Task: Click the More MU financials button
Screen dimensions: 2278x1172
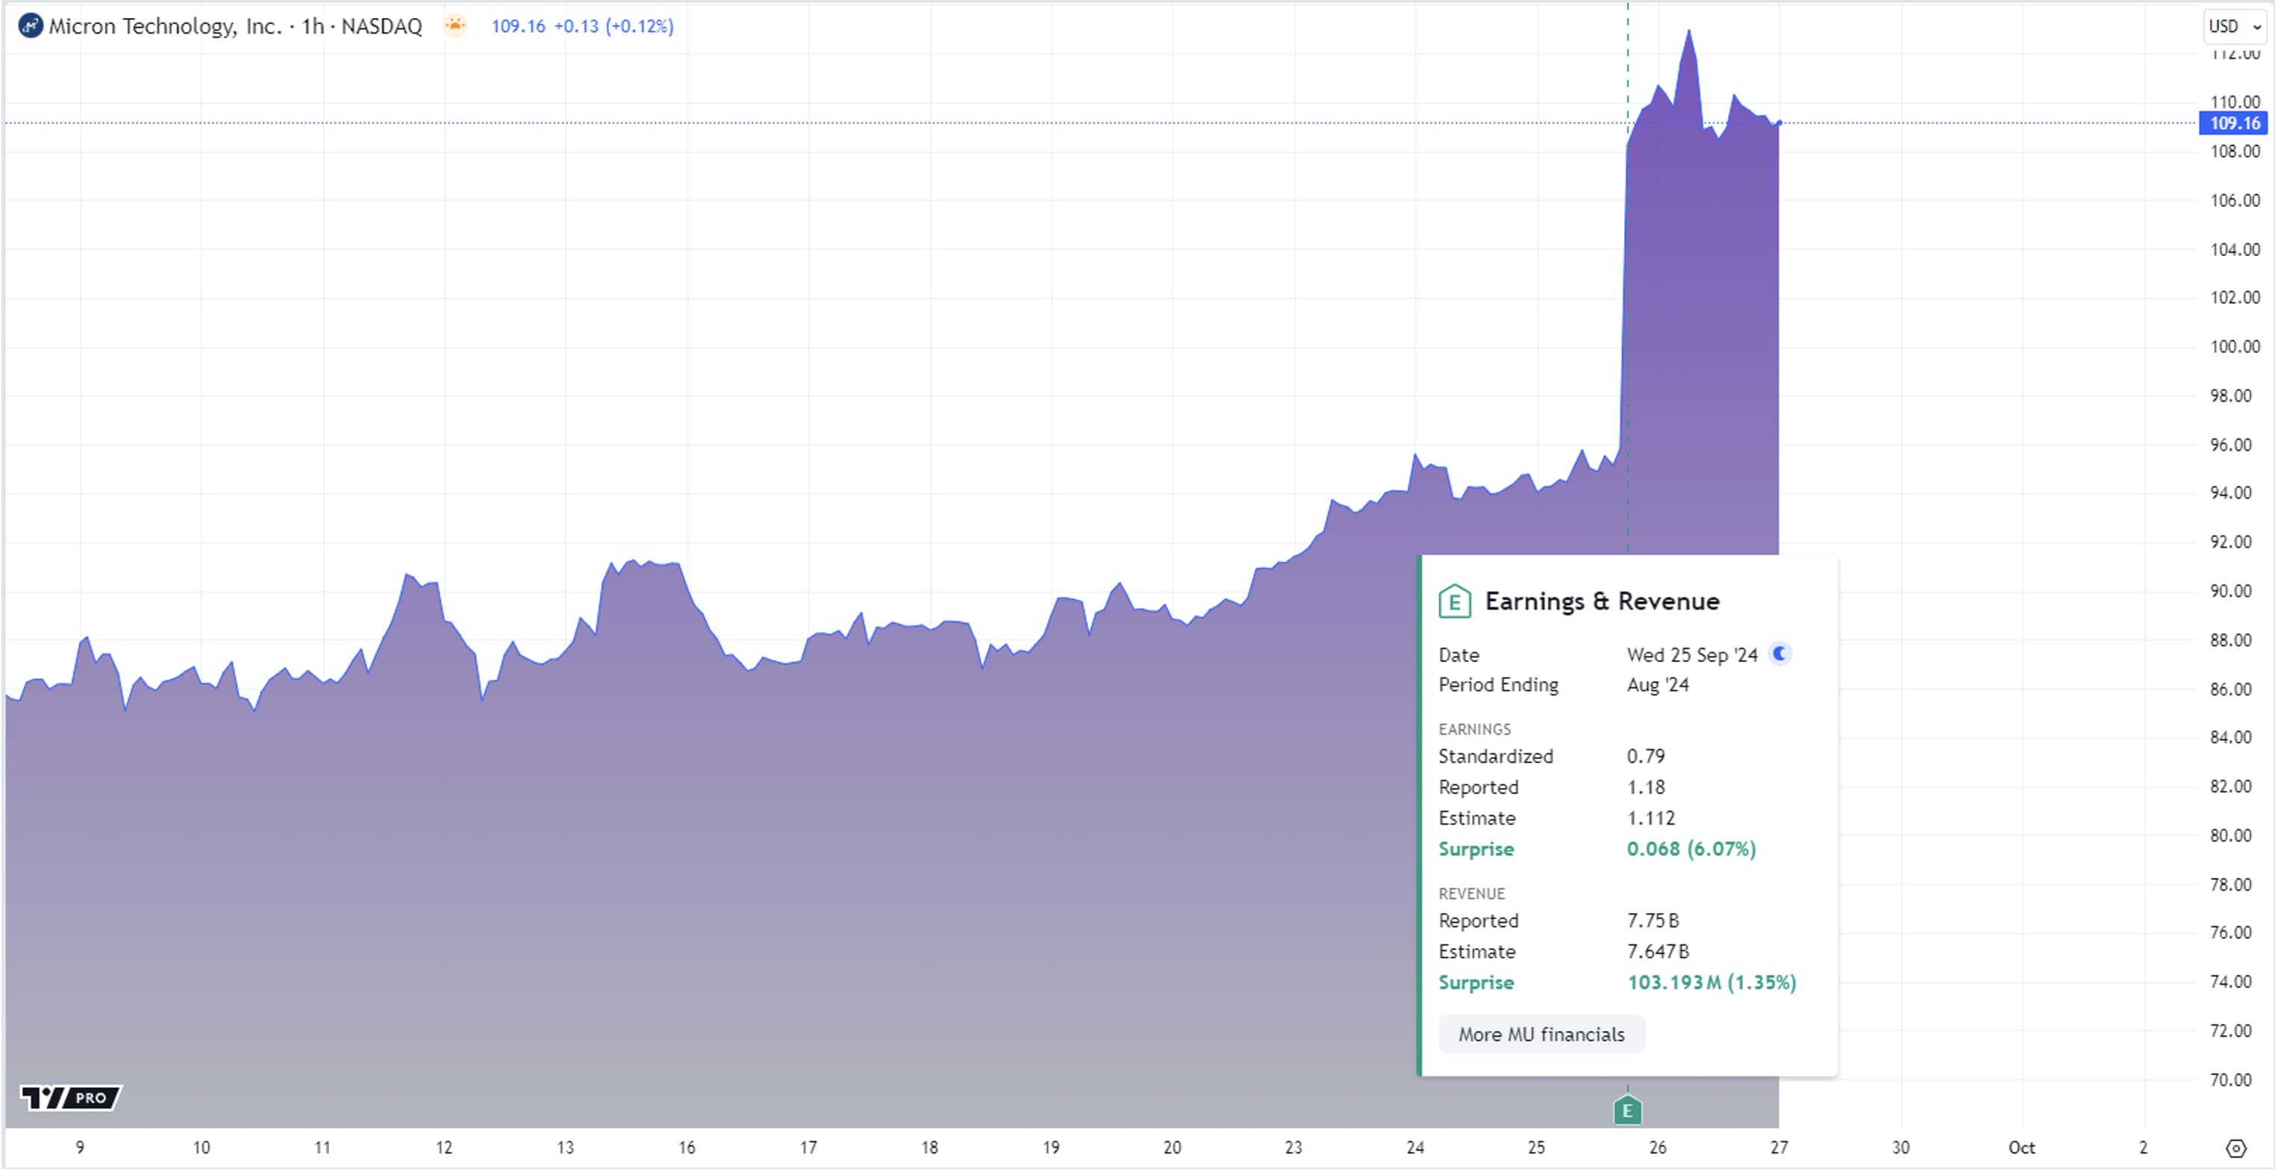Action: click(x=1541, y=1034)
